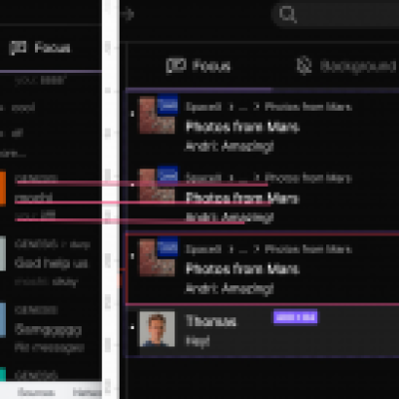Image resolution: width=399 pixels, height=399 pixels.
Task: Select the orange avatar in the left list
Action: pyautogui.click(x=3, y=188)
